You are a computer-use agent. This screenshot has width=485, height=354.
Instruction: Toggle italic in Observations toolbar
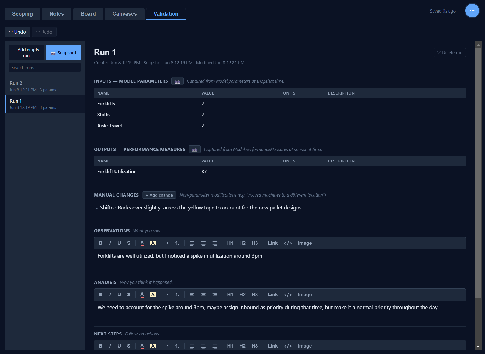point(110,243)
